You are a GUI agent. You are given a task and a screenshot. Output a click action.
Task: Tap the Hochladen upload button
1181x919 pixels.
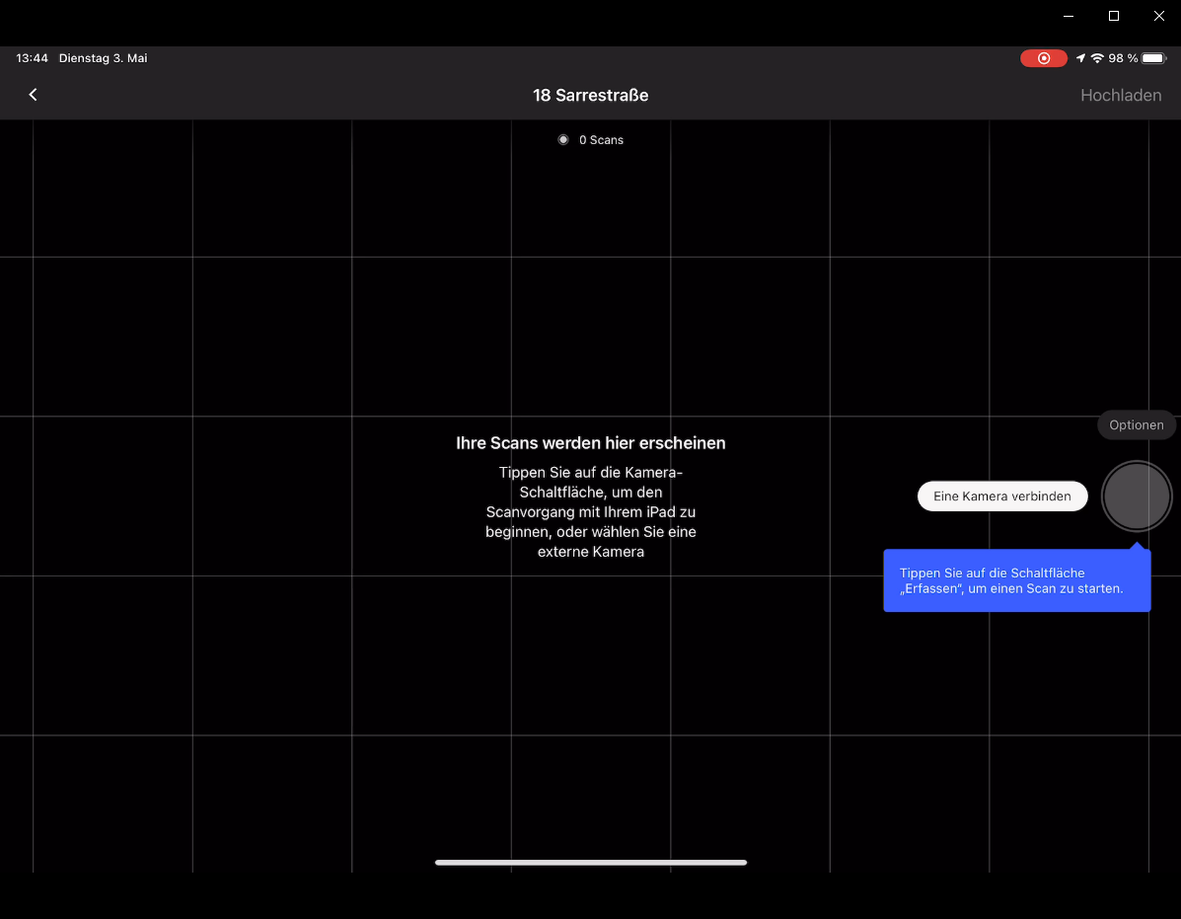click(x=1120, y=96)
